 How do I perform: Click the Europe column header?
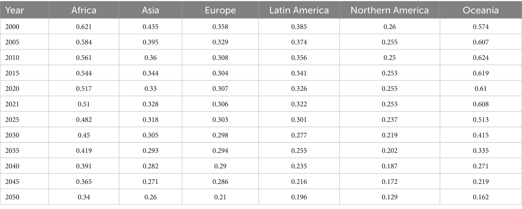(x=220, y=10)
